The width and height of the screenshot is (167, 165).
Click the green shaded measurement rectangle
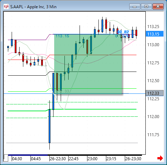coord(88,64)
